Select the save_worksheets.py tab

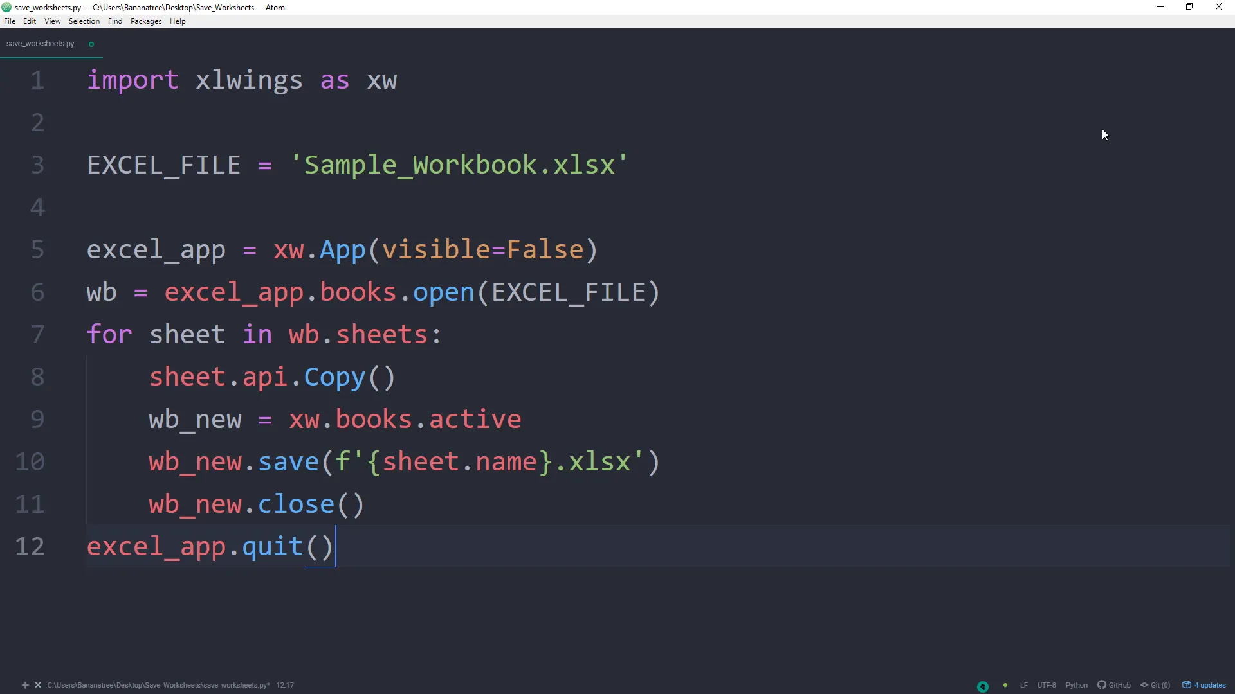[41, 44]
